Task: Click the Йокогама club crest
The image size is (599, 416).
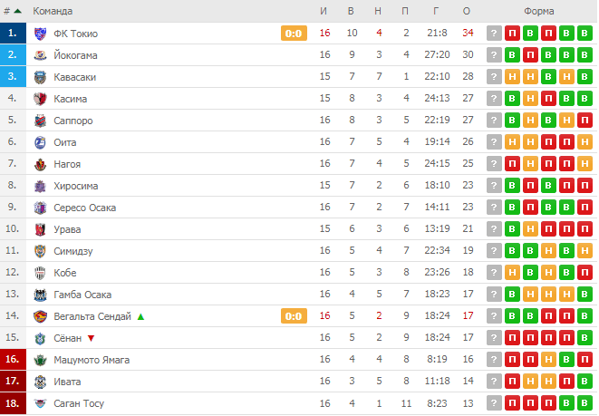Action: pyautogui.click(x=40, y=55)
